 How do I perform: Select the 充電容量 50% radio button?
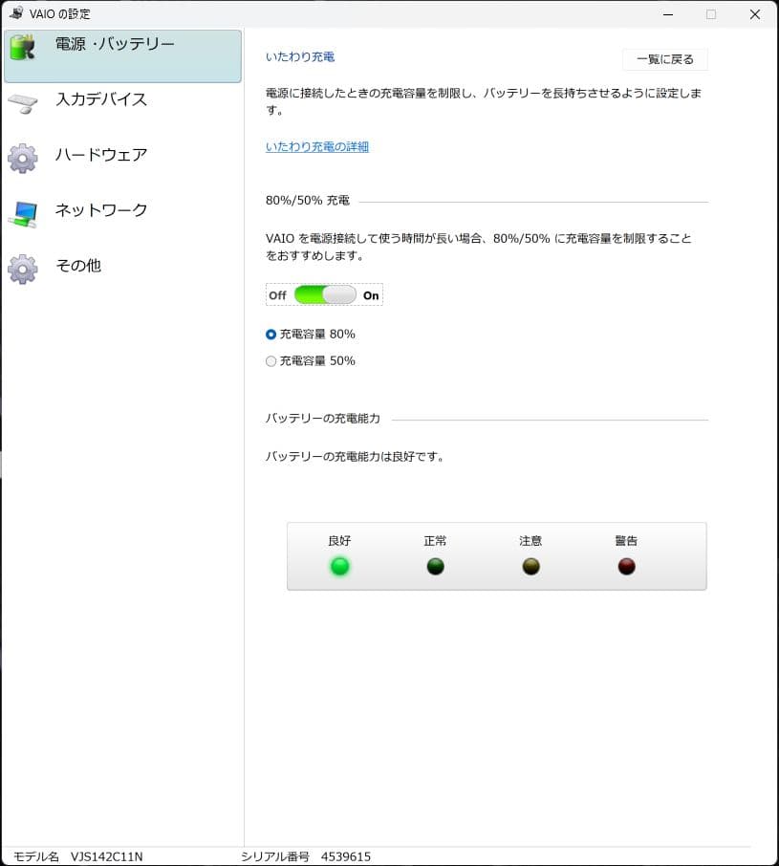[270, 360]
